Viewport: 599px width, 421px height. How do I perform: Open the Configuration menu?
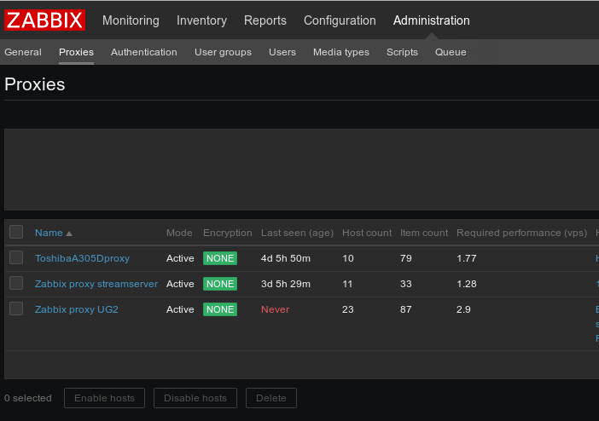[340, 20]
